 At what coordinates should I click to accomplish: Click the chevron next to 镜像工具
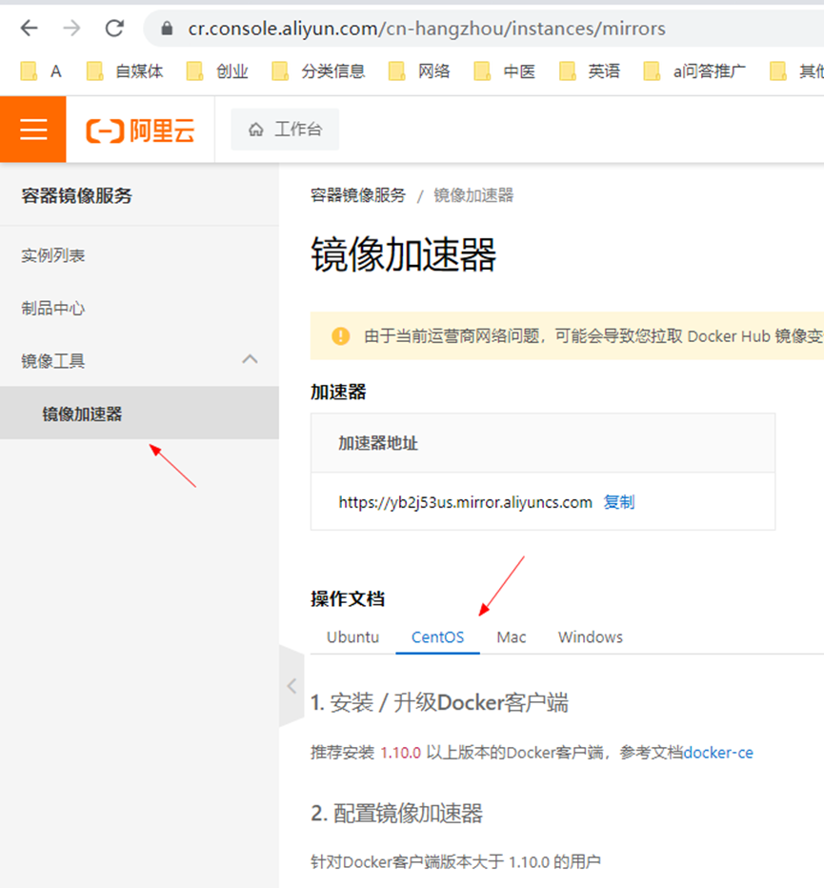coord(250,359)
